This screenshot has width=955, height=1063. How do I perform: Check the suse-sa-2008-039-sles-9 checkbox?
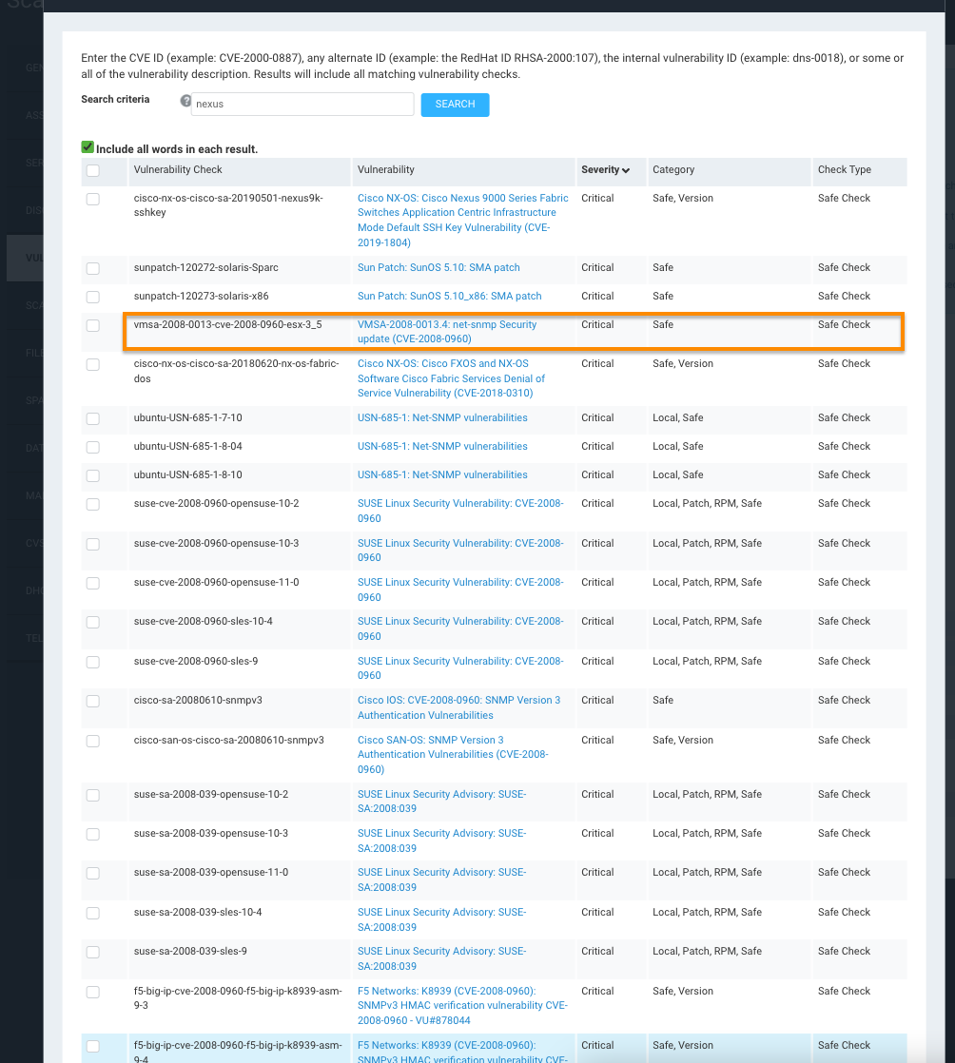tap(93, 953)
